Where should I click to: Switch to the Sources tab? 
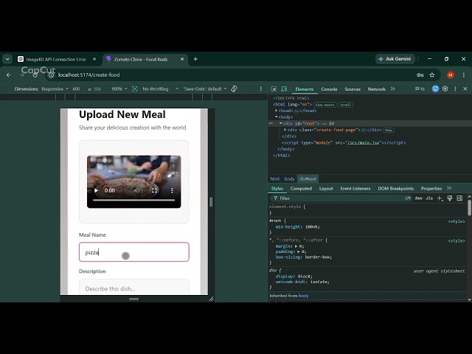coord(353,89)
